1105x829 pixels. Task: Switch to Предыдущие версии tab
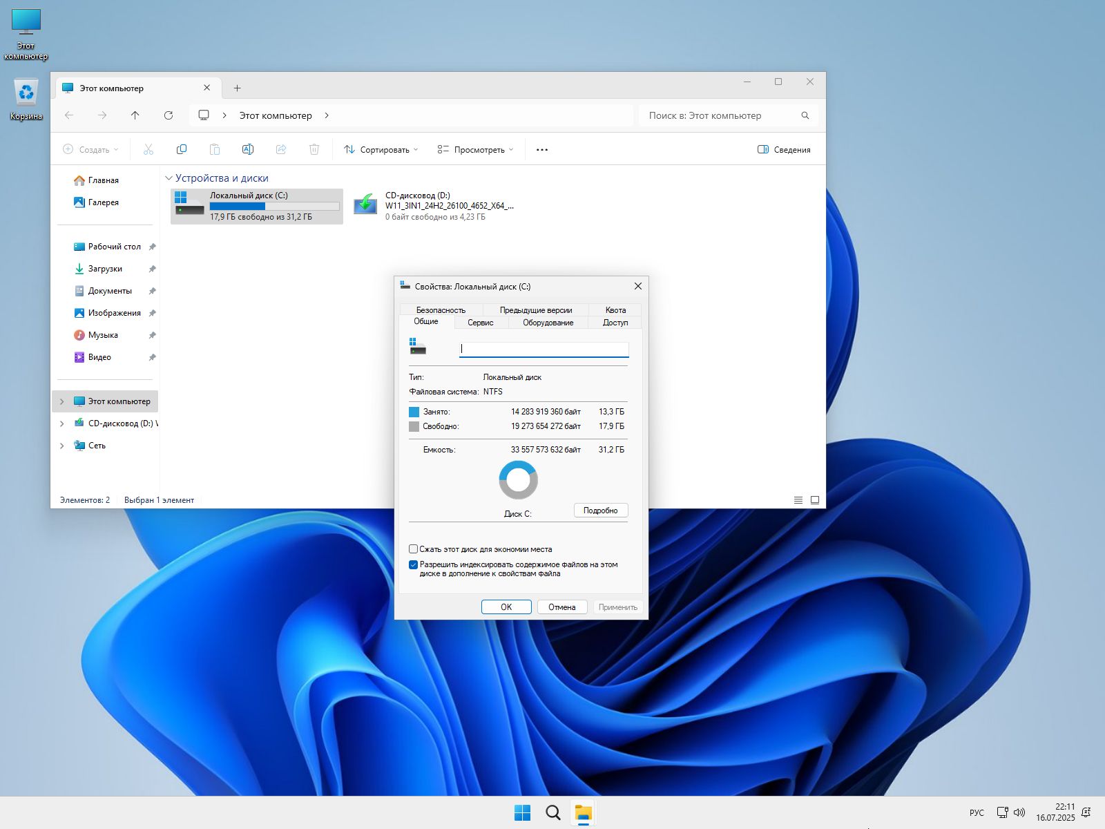pos(536,310)
